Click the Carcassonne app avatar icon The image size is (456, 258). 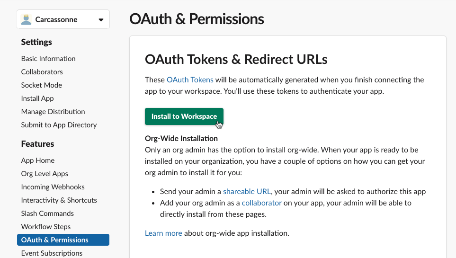tap(27, 20)
